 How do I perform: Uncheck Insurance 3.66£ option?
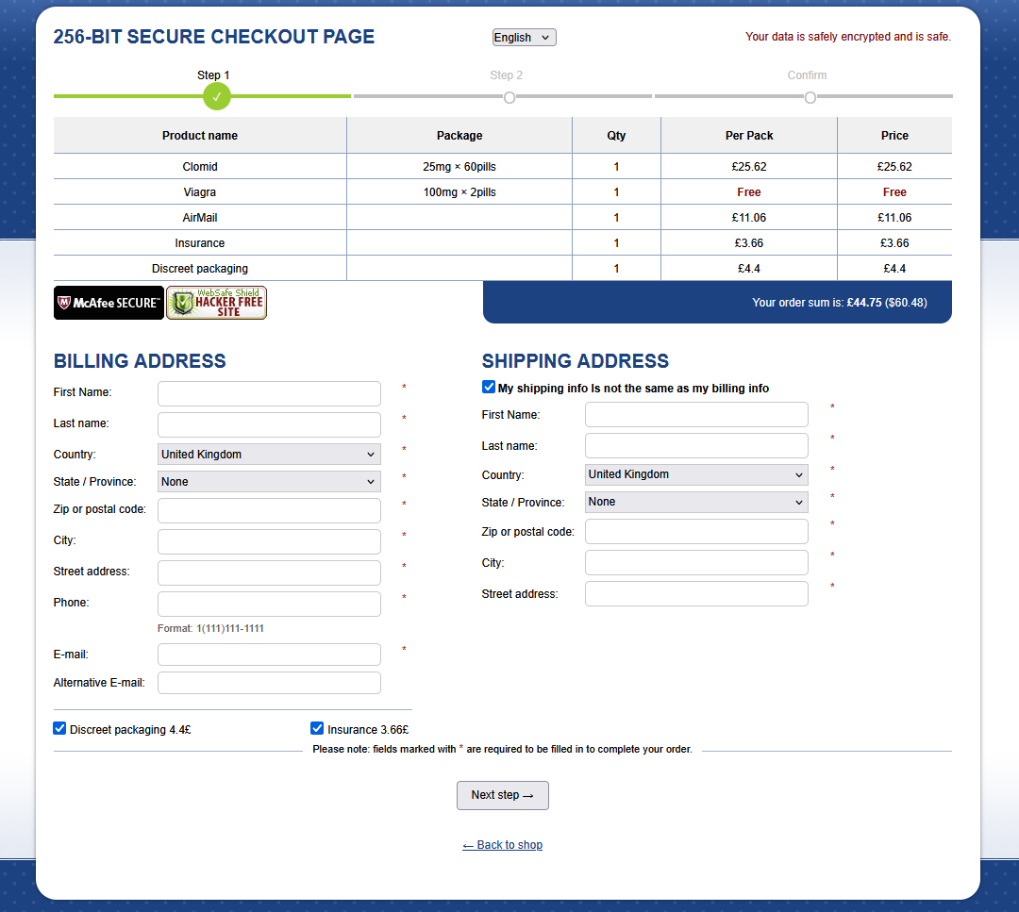click(317, 728)
